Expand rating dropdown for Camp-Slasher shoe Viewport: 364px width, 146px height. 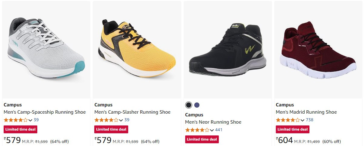click(x=121, y=120)
